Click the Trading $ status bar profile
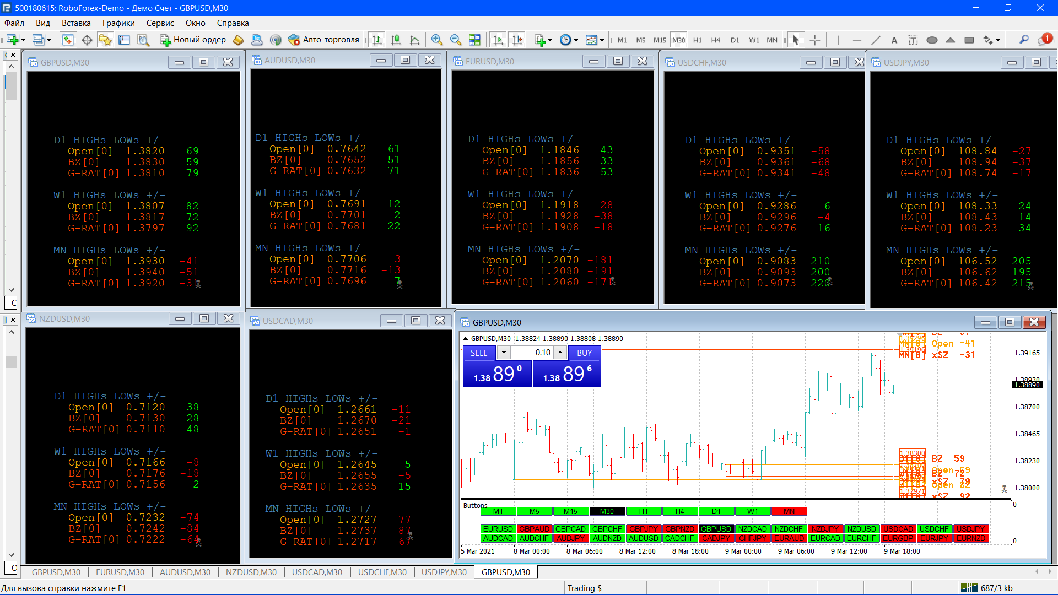This screenshot has height=595, width=1058. 585,588
